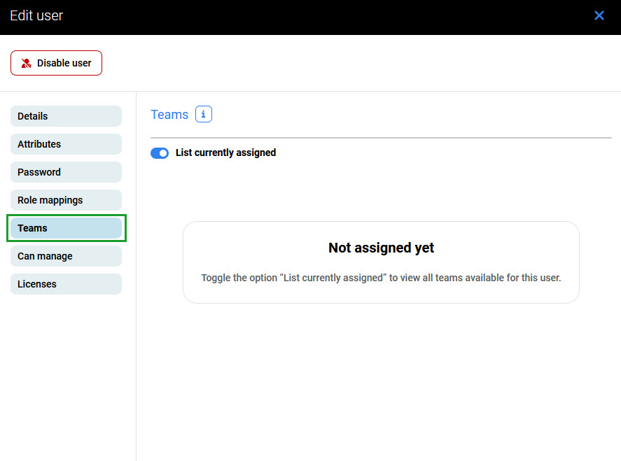Toggle the List currently assigned switch
Image resolution: width=621 pixels, height=461 pixels.
pos(160,153)
